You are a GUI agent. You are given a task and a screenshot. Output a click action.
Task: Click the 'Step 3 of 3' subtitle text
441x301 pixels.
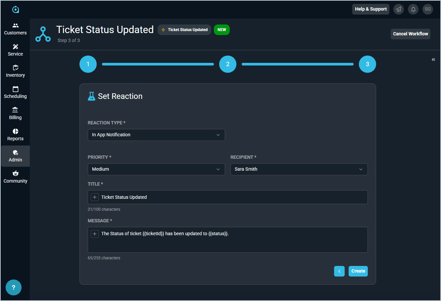pyautogui.click(x=69, y=40)
